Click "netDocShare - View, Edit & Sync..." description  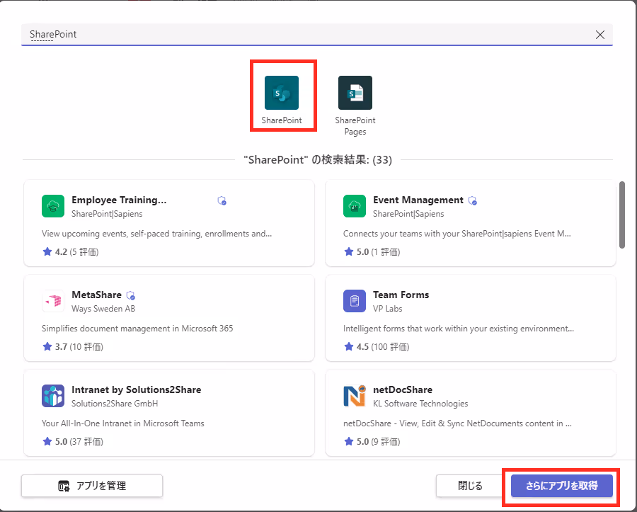pos(457,423)
